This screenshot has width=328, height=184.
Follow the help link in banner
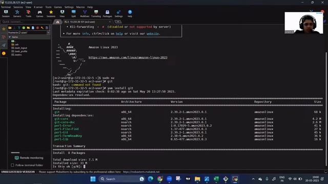(119, 34)
